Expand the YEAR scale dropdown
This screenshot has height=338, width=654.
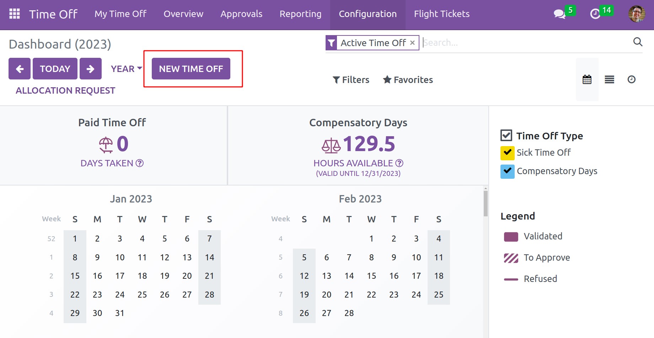126,69
